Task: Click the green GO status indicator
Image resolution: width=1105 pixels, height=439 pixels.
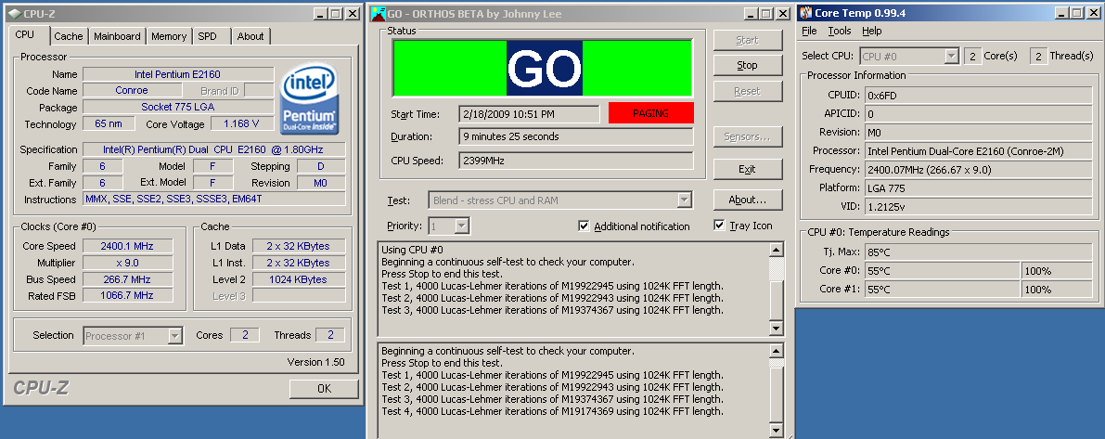Action: click(543, 68)
